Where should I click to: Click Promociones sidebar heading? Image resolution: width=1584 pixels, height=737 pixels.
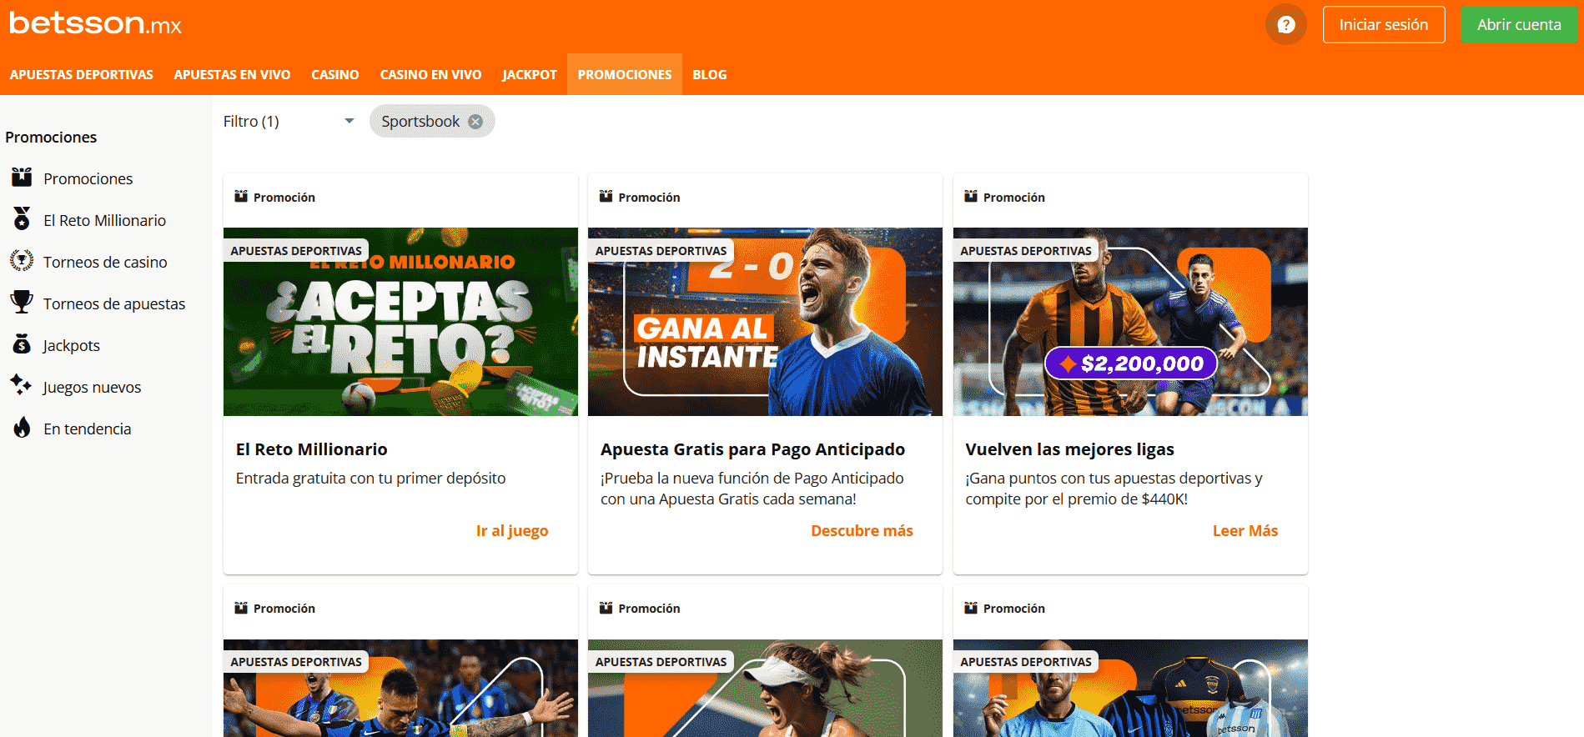click(x=51, y=137)
